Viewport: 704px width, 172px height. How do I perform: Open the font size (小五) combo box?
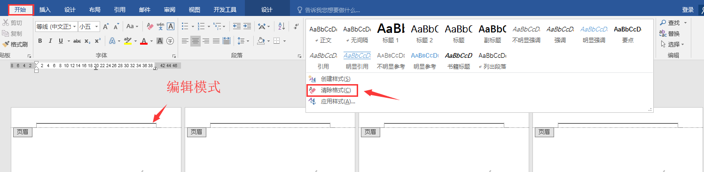(89, 26)
